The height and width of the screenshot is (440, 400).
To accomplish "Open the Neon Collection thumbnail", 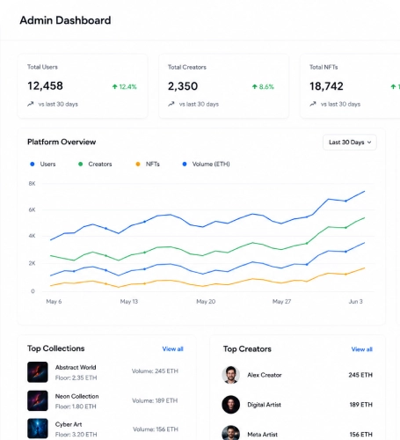I will coord(38,400).
